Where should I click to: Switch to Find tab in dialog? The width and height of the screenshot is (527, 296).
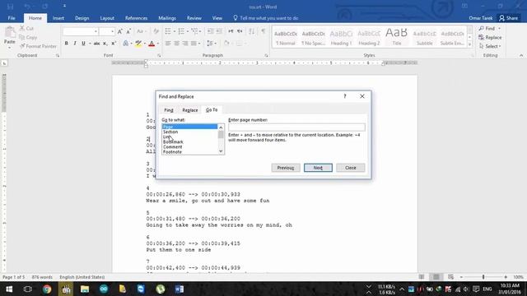[169, 110]
